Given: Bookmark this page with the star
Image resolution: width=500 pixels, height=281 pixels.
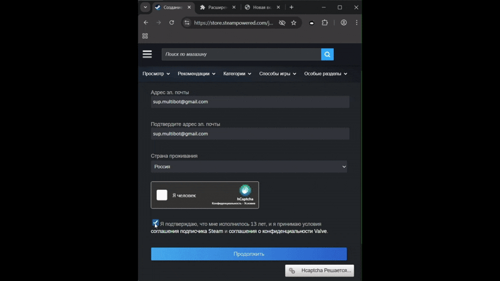Looking at the screenshot, I should (x=294, y=23).
